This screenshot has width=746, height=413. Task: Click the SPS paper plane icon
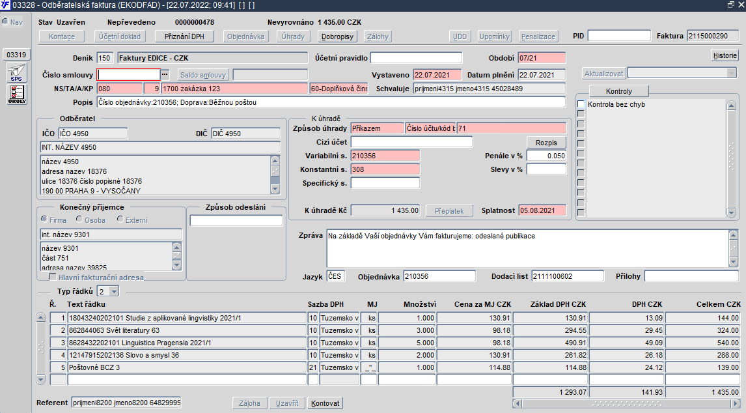coord(16,73)
